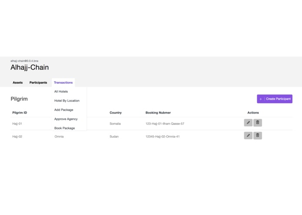Click the Pilgrim section heading
Image resolution: width=302 pixels, height=215 pixels.
click(x=19, y=99)
